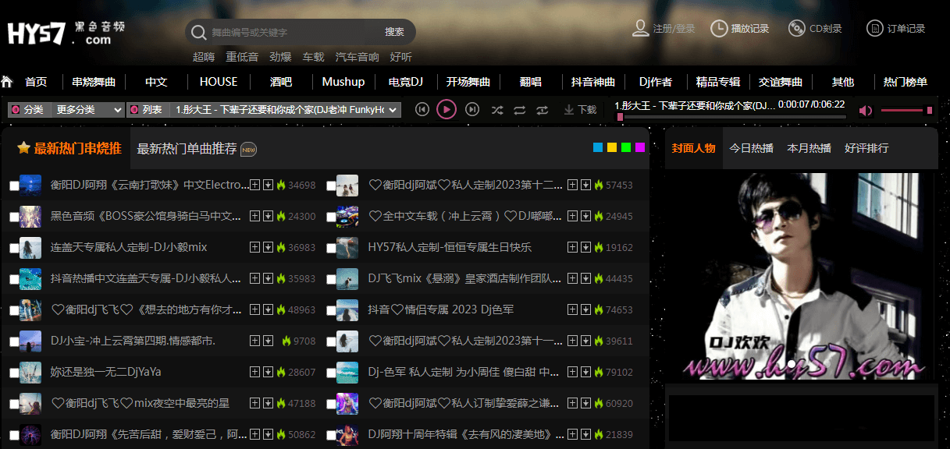Enable shuffle playback mode
Image resolution: width=950 pixels, height=449 pixels.
(497, 110)
